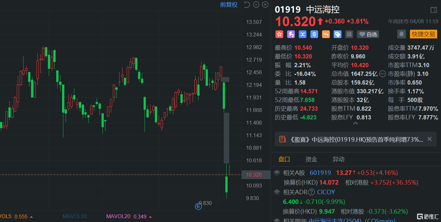
Task: Click the 换算价(HKD) 14.072 value
Action: point(329,182)
